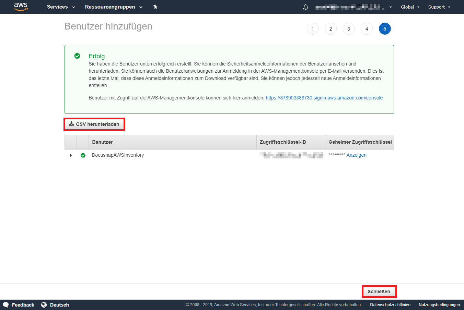
Task: Open the notifications bell
Action: click(306, 7)
